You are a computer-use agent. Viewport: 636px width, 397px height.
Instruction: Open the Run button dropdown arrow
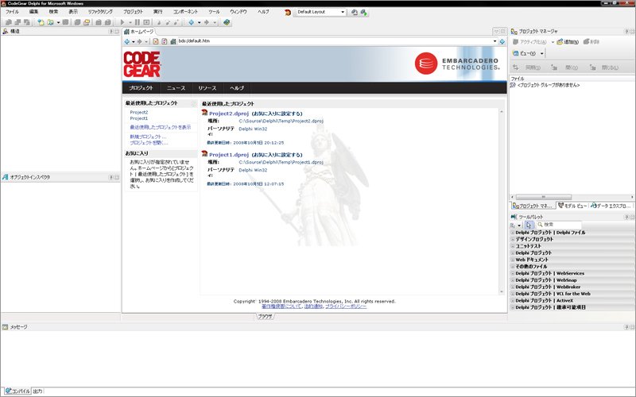pyautogui.click(x=130, y=22)
